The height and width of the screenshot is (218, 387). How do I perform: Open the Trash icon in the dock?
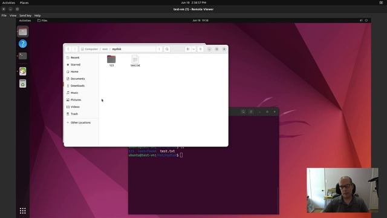pyautogui.click(x=23, y=84)
